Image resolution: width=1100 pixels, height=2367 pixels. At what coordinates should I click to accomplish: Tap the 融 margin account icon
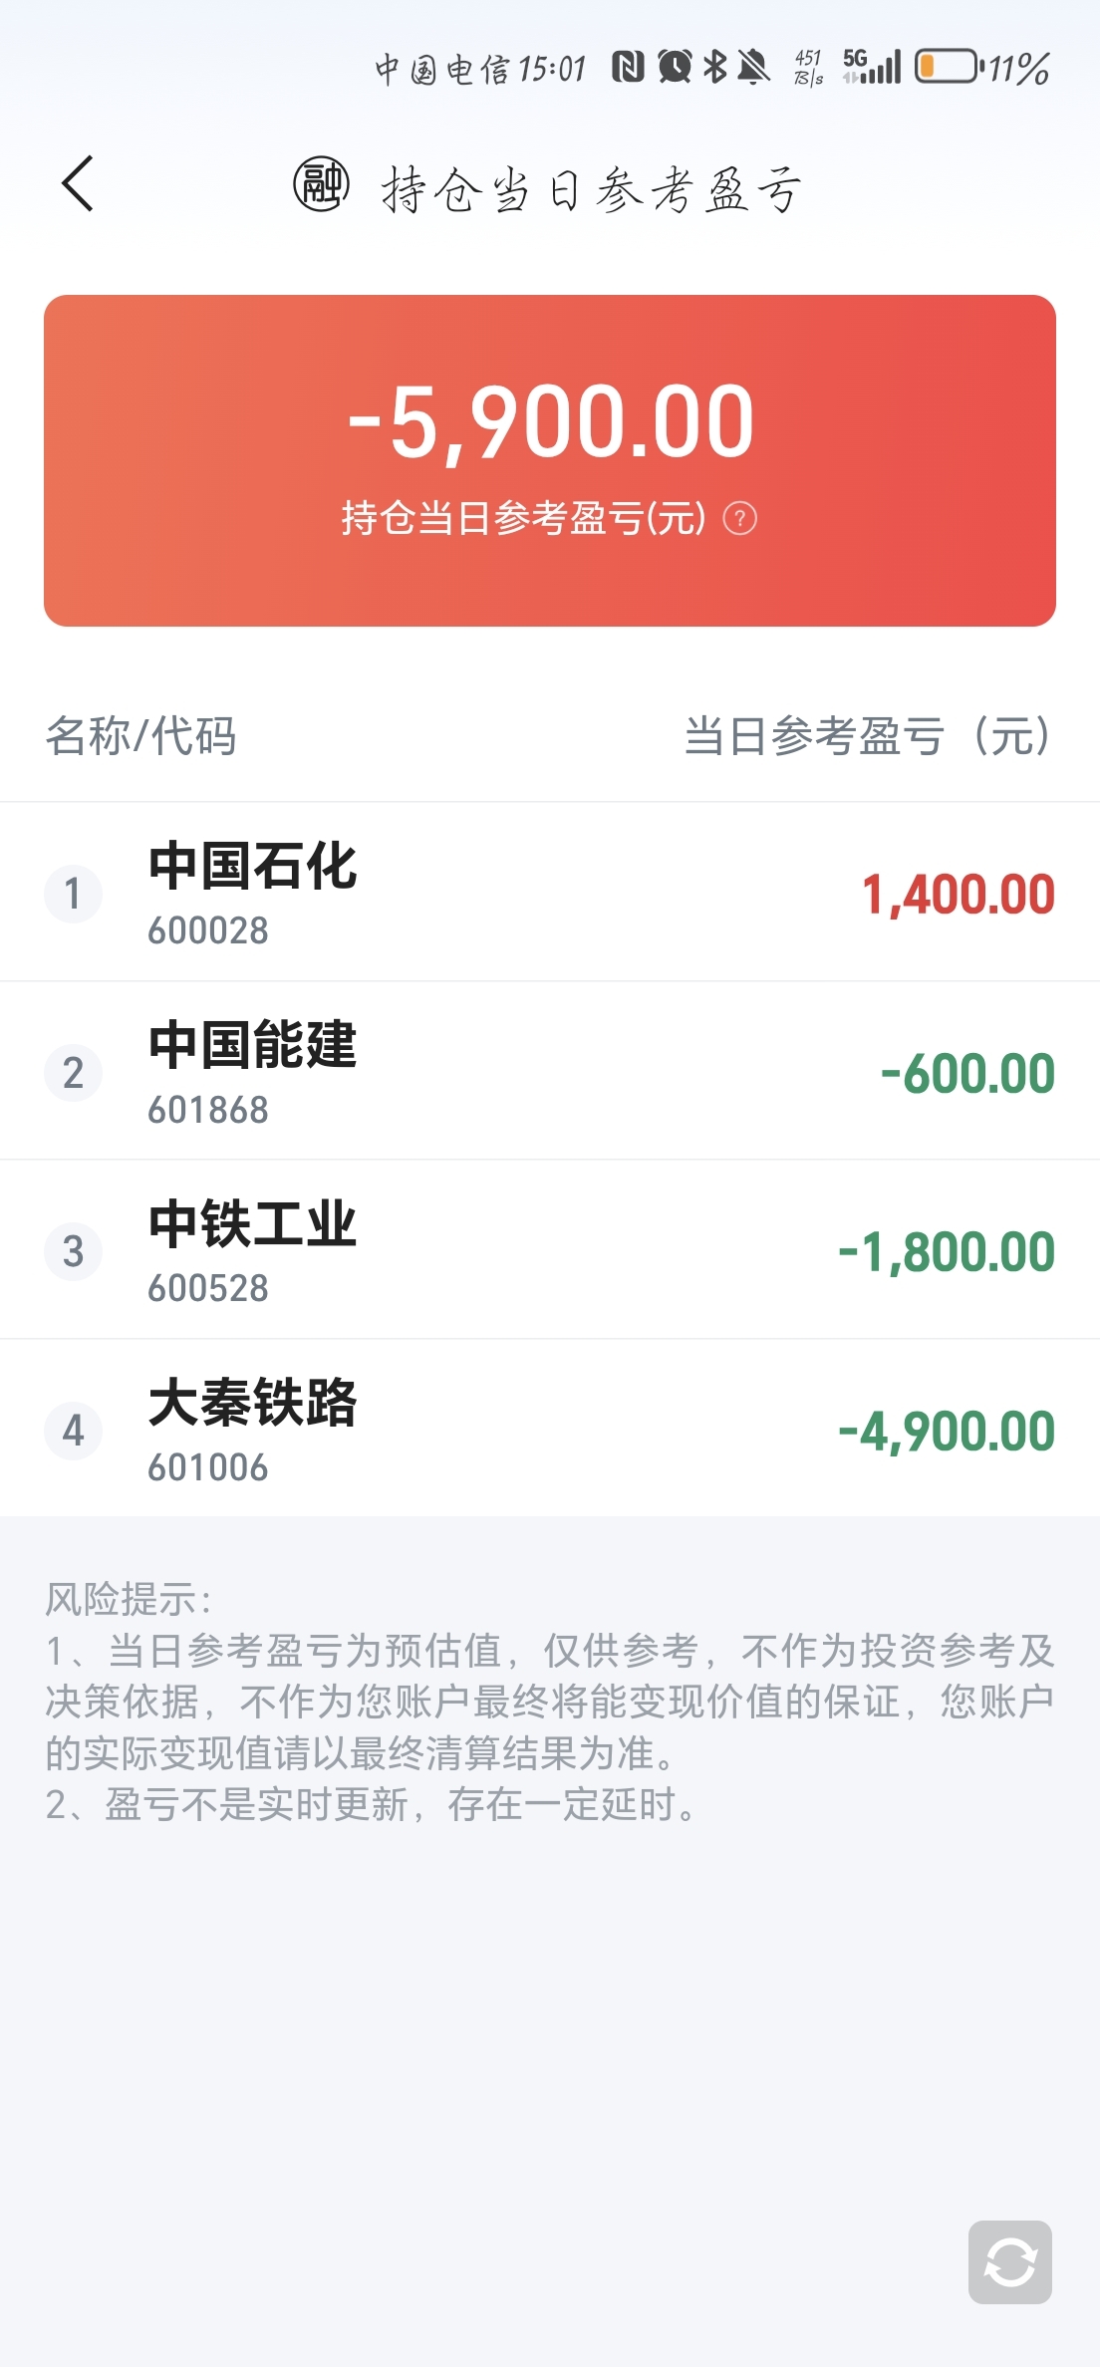coord(321,184)
